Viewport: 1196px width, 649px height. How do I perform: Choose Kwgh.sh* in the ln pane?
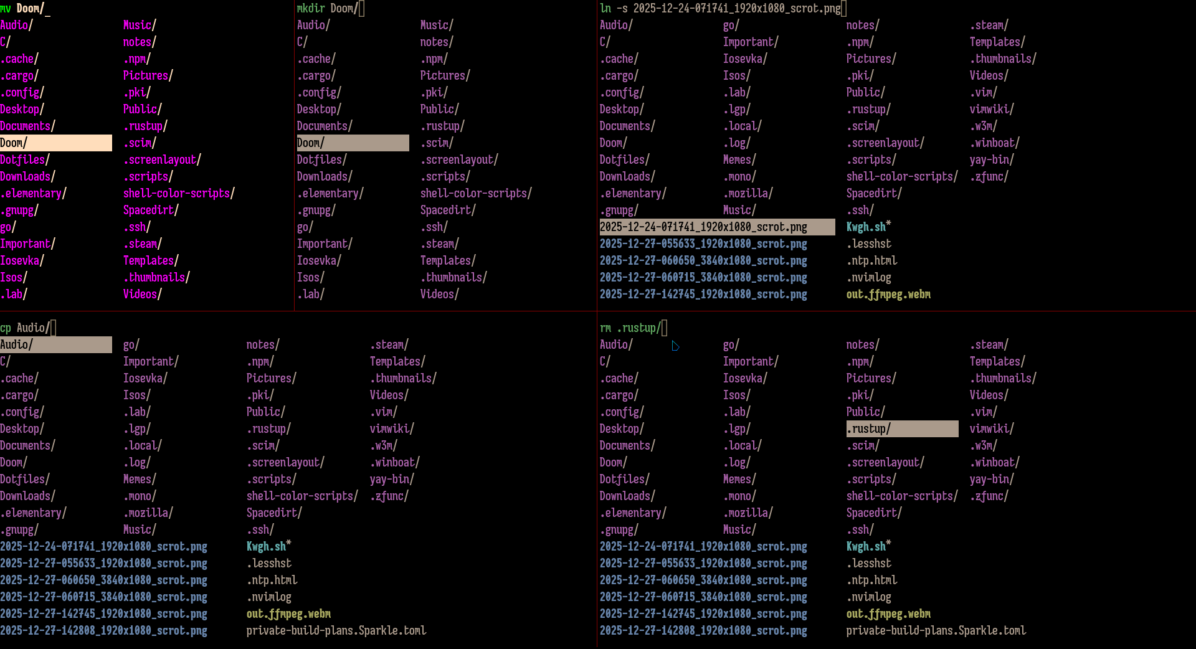click(869, 227)
